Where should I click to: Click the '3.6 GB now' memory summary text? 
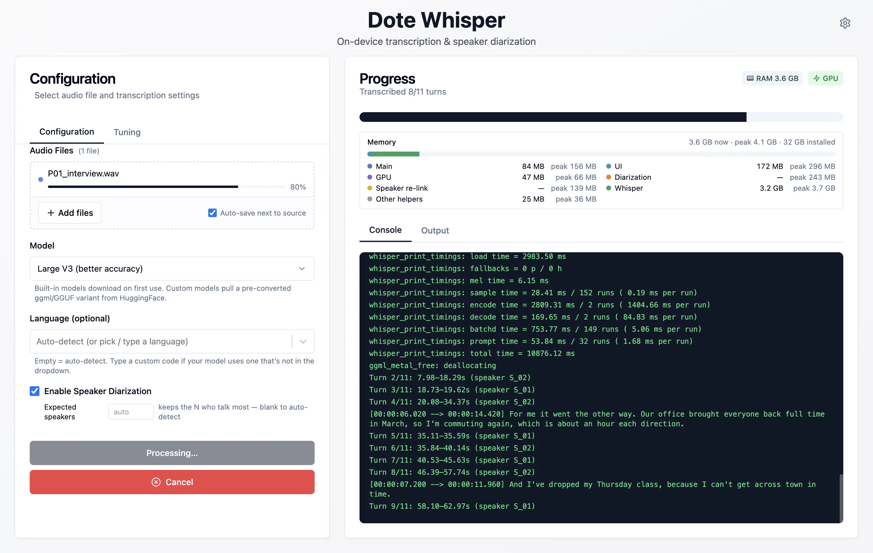coord(708,142)
